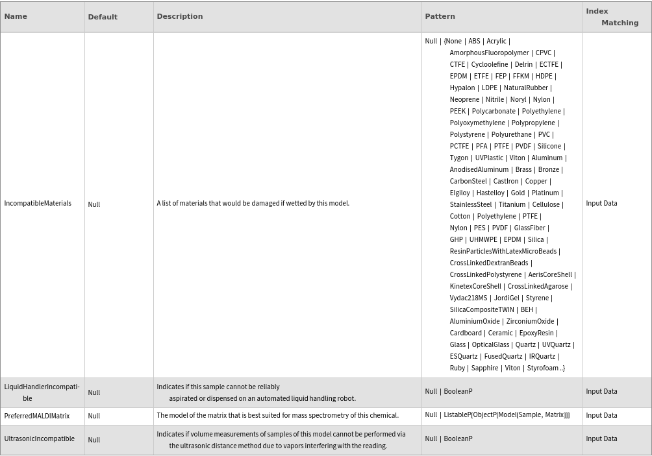Click the Default Null cell for LiquidHandlerIncompatible
Screen dimensions: 652x456
pos(94,392)
